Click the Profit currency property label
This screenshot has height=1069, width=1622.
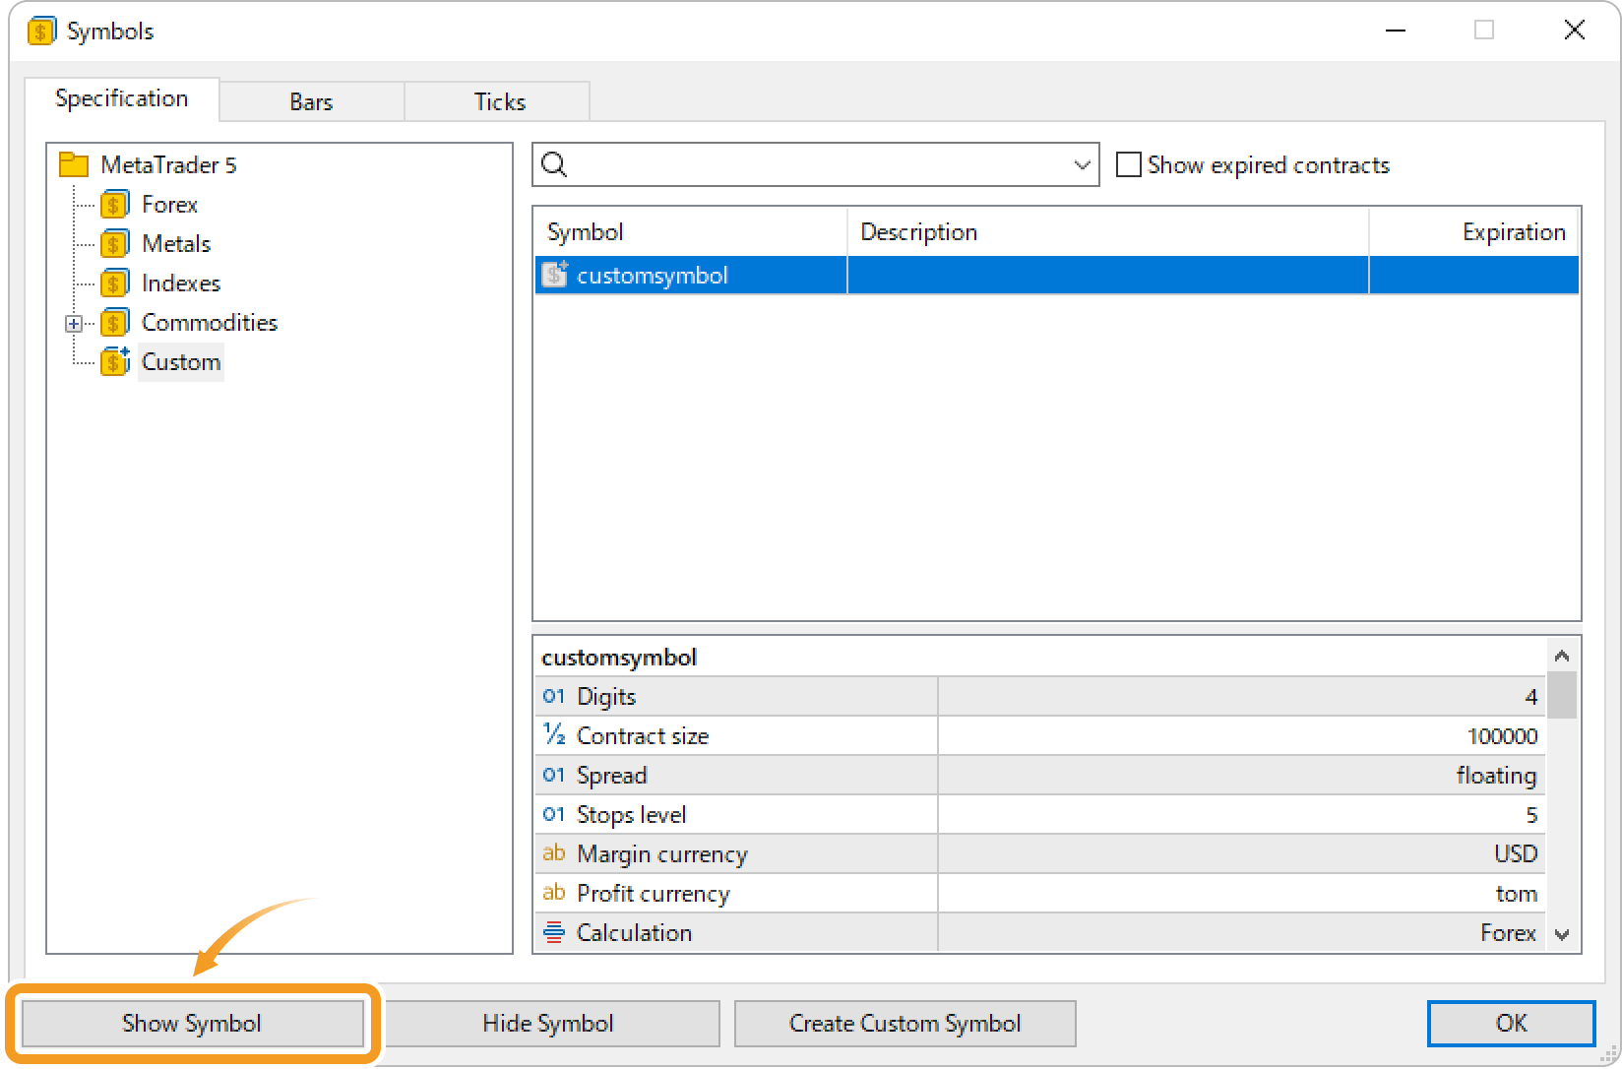[654, 894]
